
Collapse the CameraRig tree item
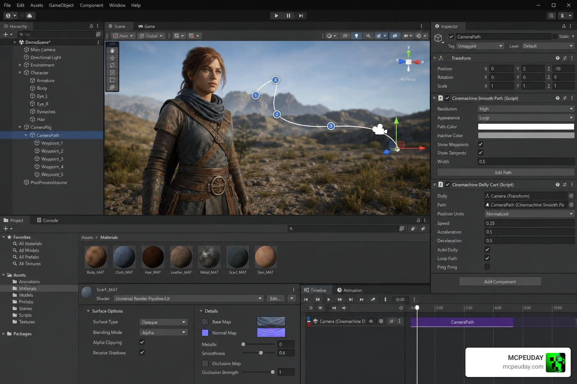click(20, 127)
